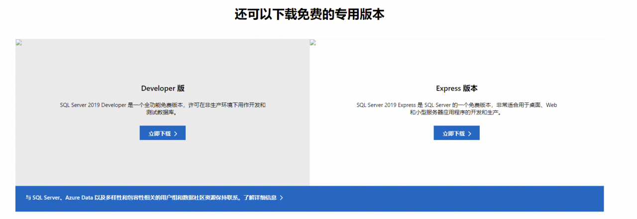Select the Developer 版 heading

163,88
